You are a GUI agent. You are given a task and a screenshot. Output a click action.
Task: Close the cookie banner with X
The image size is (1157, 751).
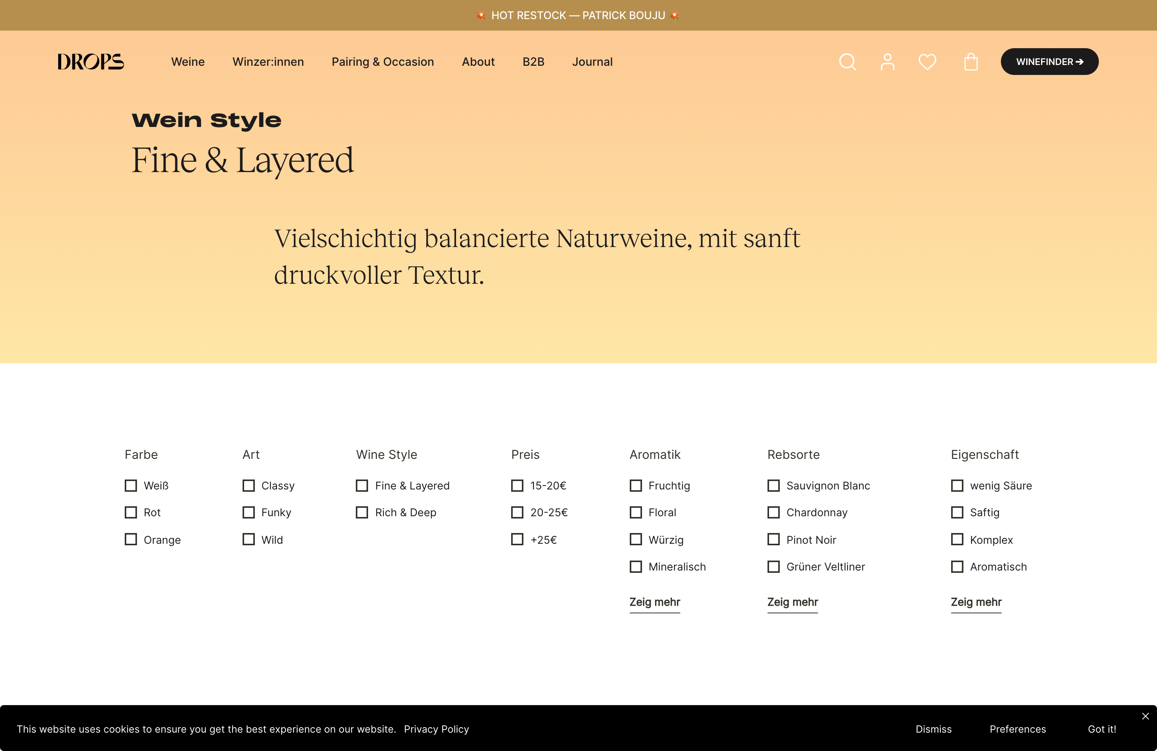[1146, 716]
